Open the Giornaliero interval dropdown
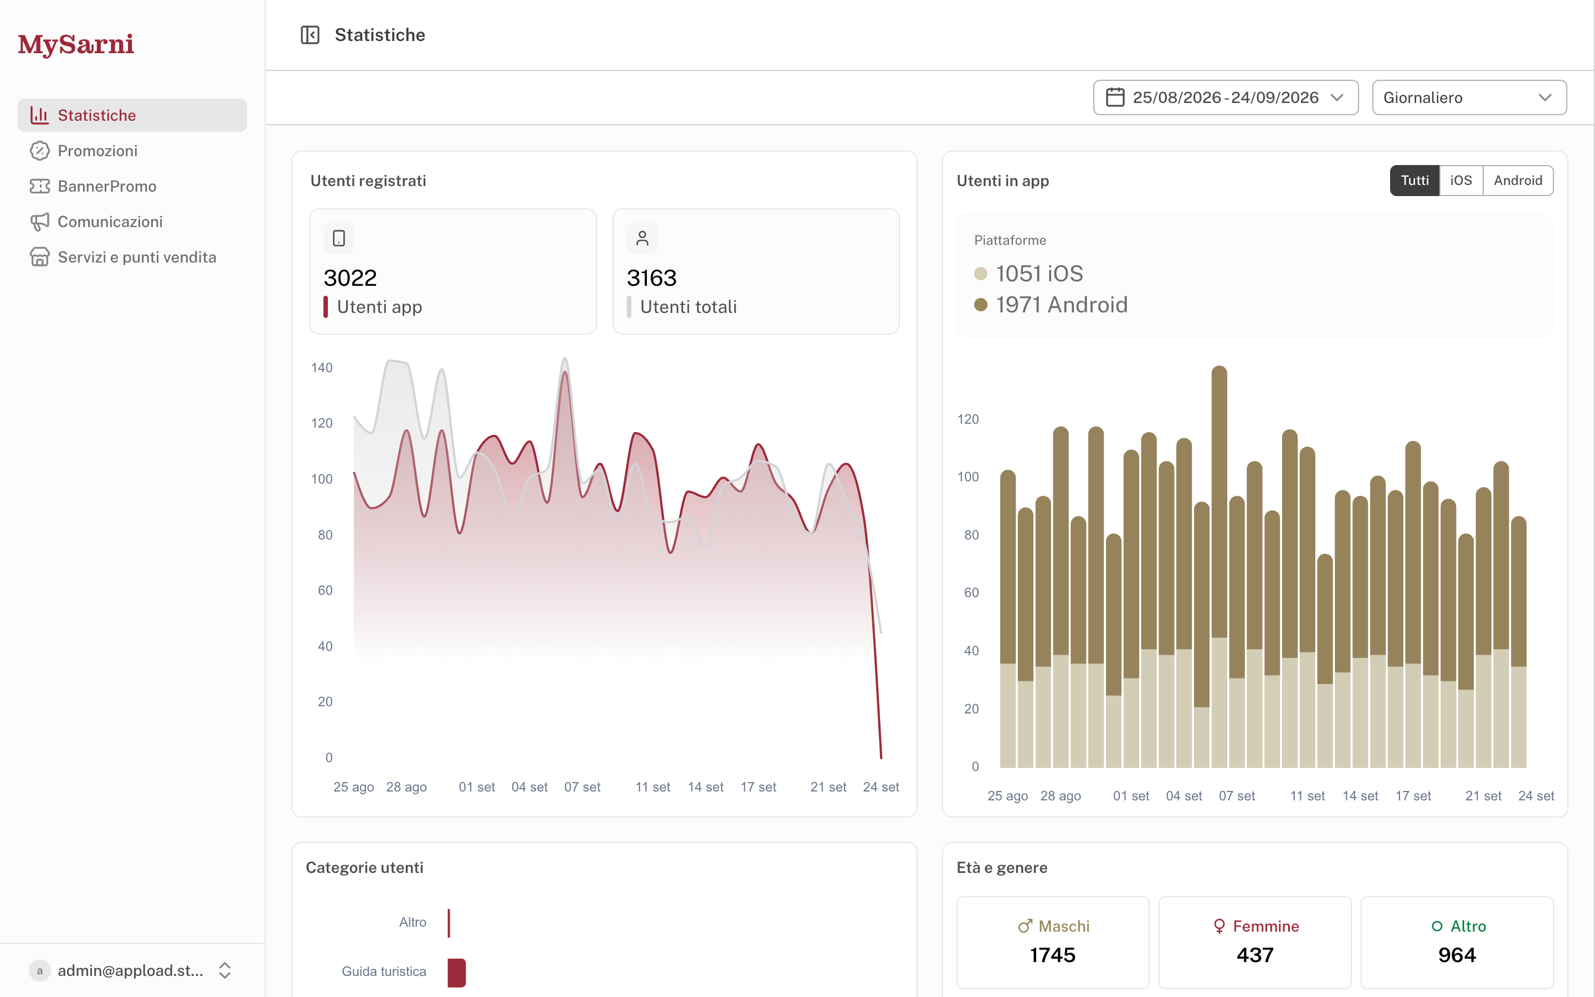The width and height of the screenshot is (1595, 997). pyautogui.click(x=1469, y=97)
